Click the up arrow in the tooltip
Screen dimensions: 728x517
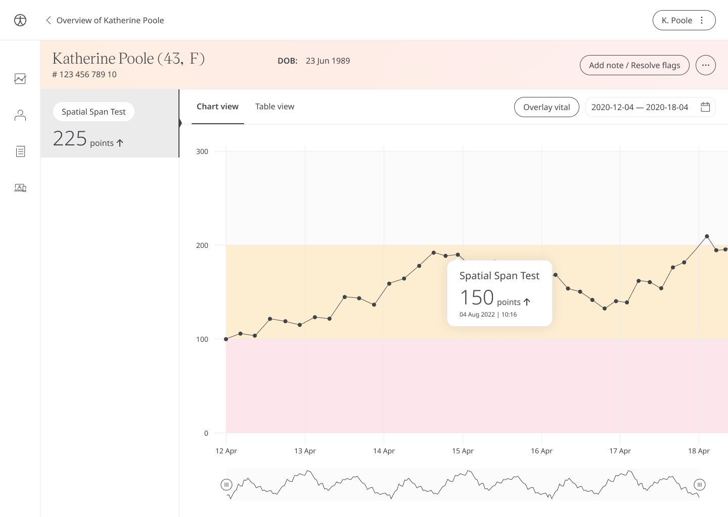[527, 302]
